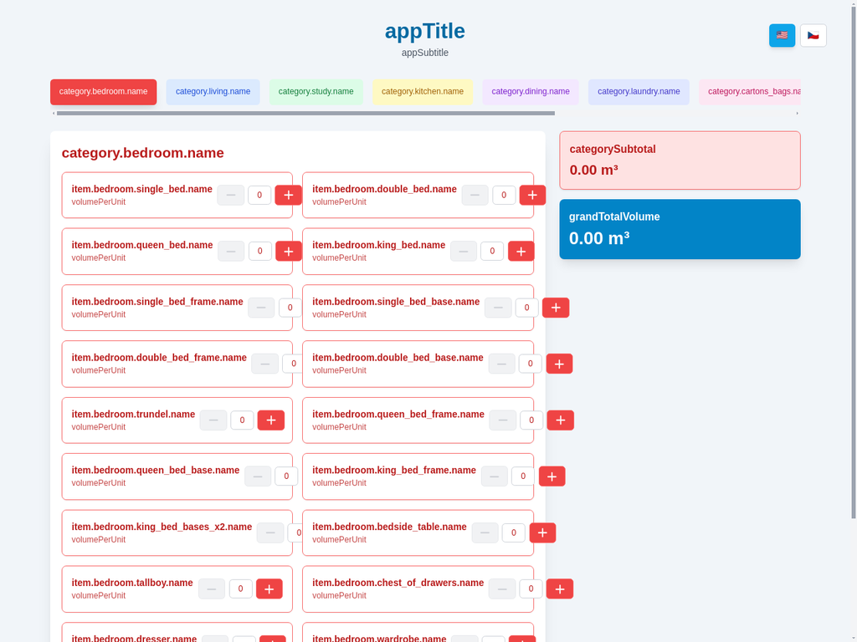Switch language to US English flag
Viewport: 857px width, 642px height.
tap(782, 35)
